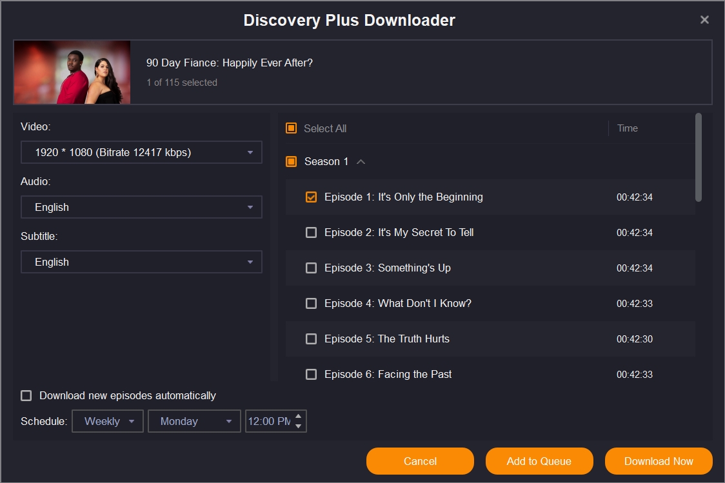
Task: Toggle the Select All checkbox
Action: click(291, 128)
